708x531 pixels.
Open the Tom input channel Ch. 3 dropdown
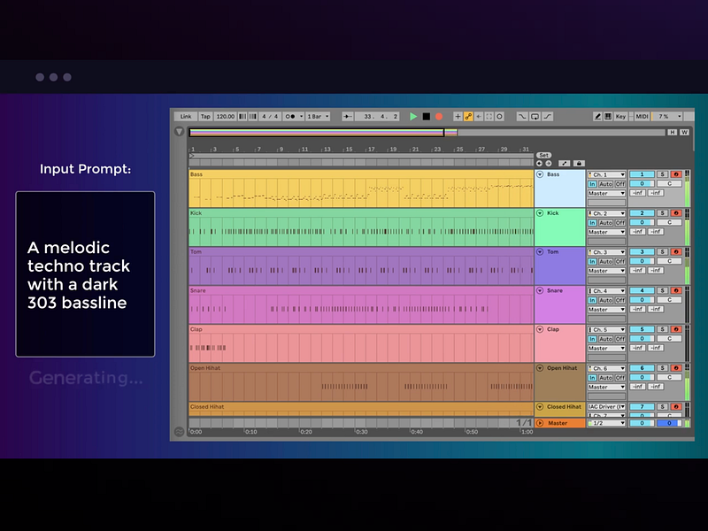click(606, 252)
